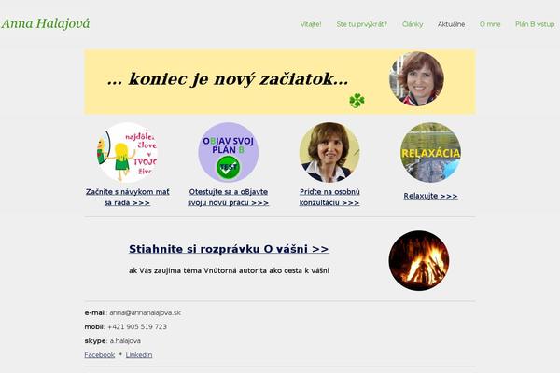
Task: Open Príďte na osobnú konzultáciu link
Action: (329, 197)
